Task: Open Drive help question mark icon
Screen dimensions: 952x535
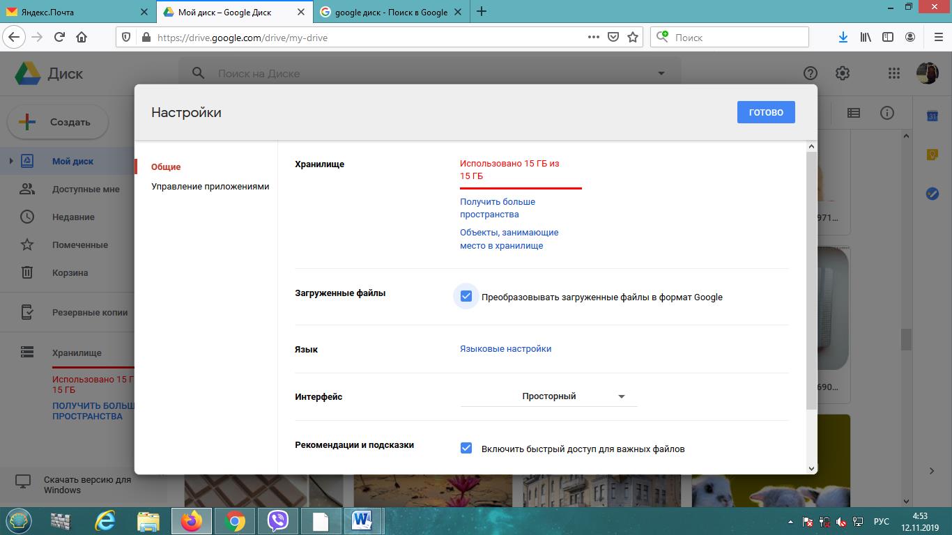Action: pos(810,73)
